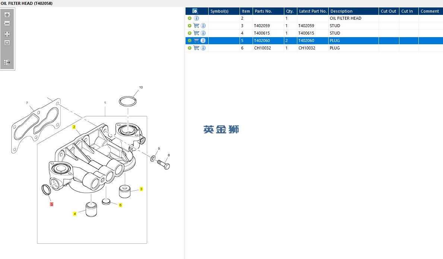Click yellow callout 6 in the diagram
The height and width of the screenshot is (259, 443).
point(120,205)
